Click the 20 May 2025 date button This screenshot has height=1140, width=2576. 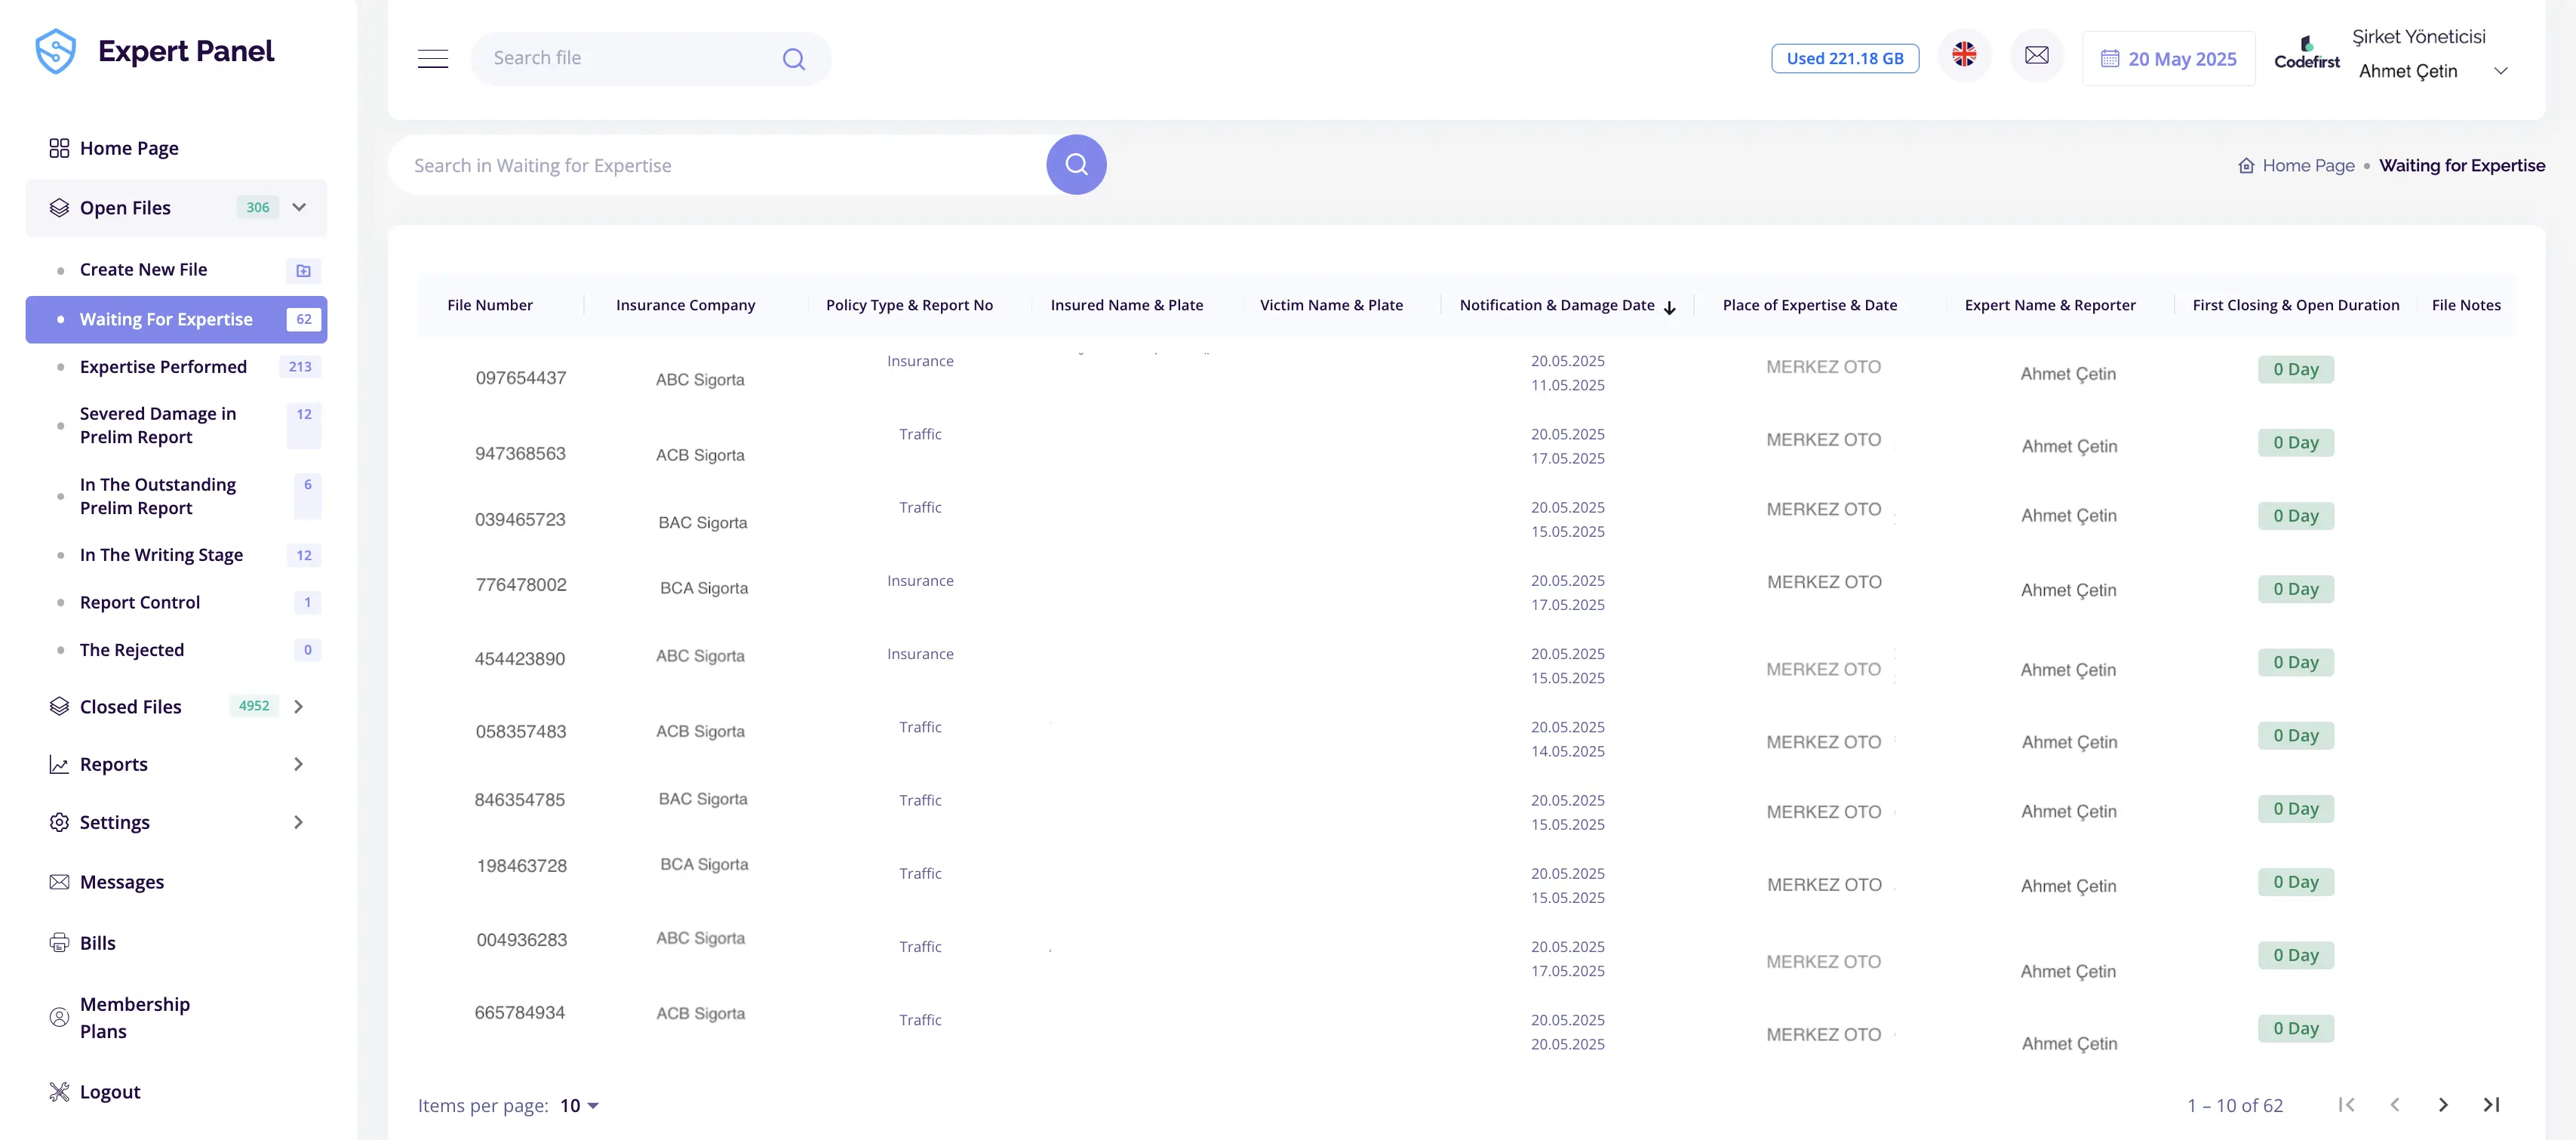(x=2168, y=58)
